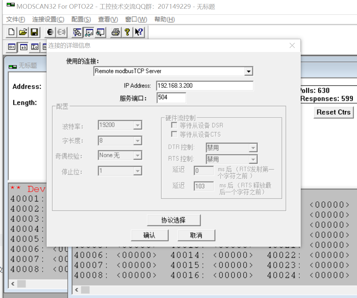Viewport: 357px width, 298px height.
Task: Click register 40005: in left pane
Action: (x=27, y=239)
